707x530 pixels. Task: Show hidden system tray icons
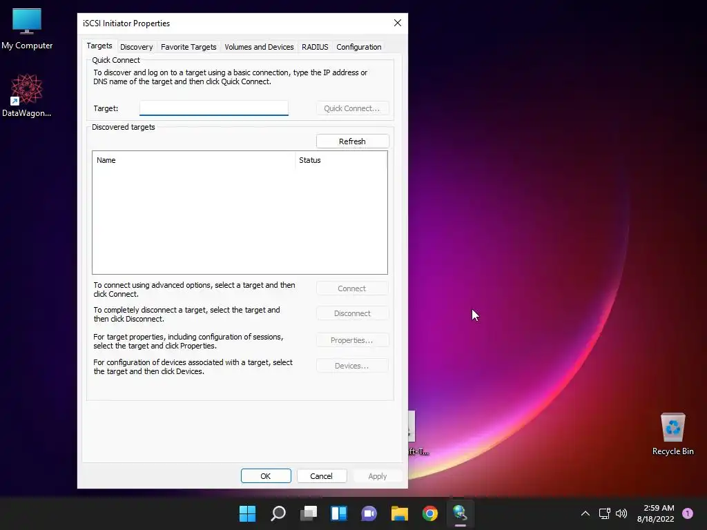(x=585, y=513)
